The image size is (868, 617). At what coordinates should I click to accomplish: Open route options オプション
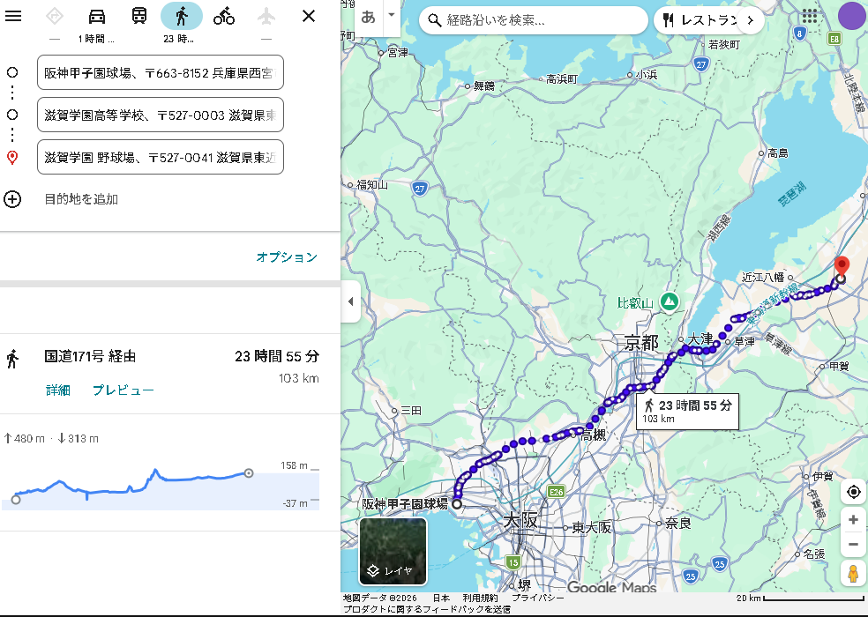[x=287, y=257]
